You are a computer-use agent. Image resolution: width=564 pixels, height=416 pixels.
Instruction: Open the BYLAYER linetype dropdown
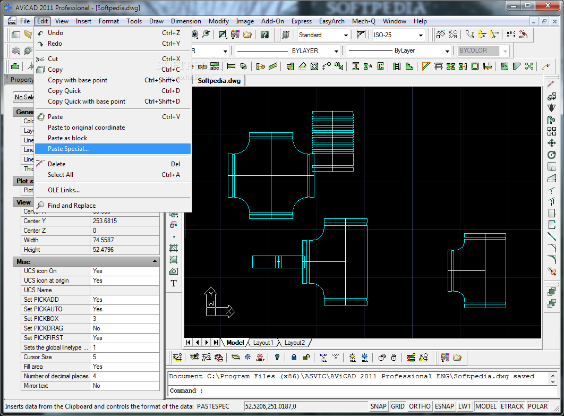[336, 51]
